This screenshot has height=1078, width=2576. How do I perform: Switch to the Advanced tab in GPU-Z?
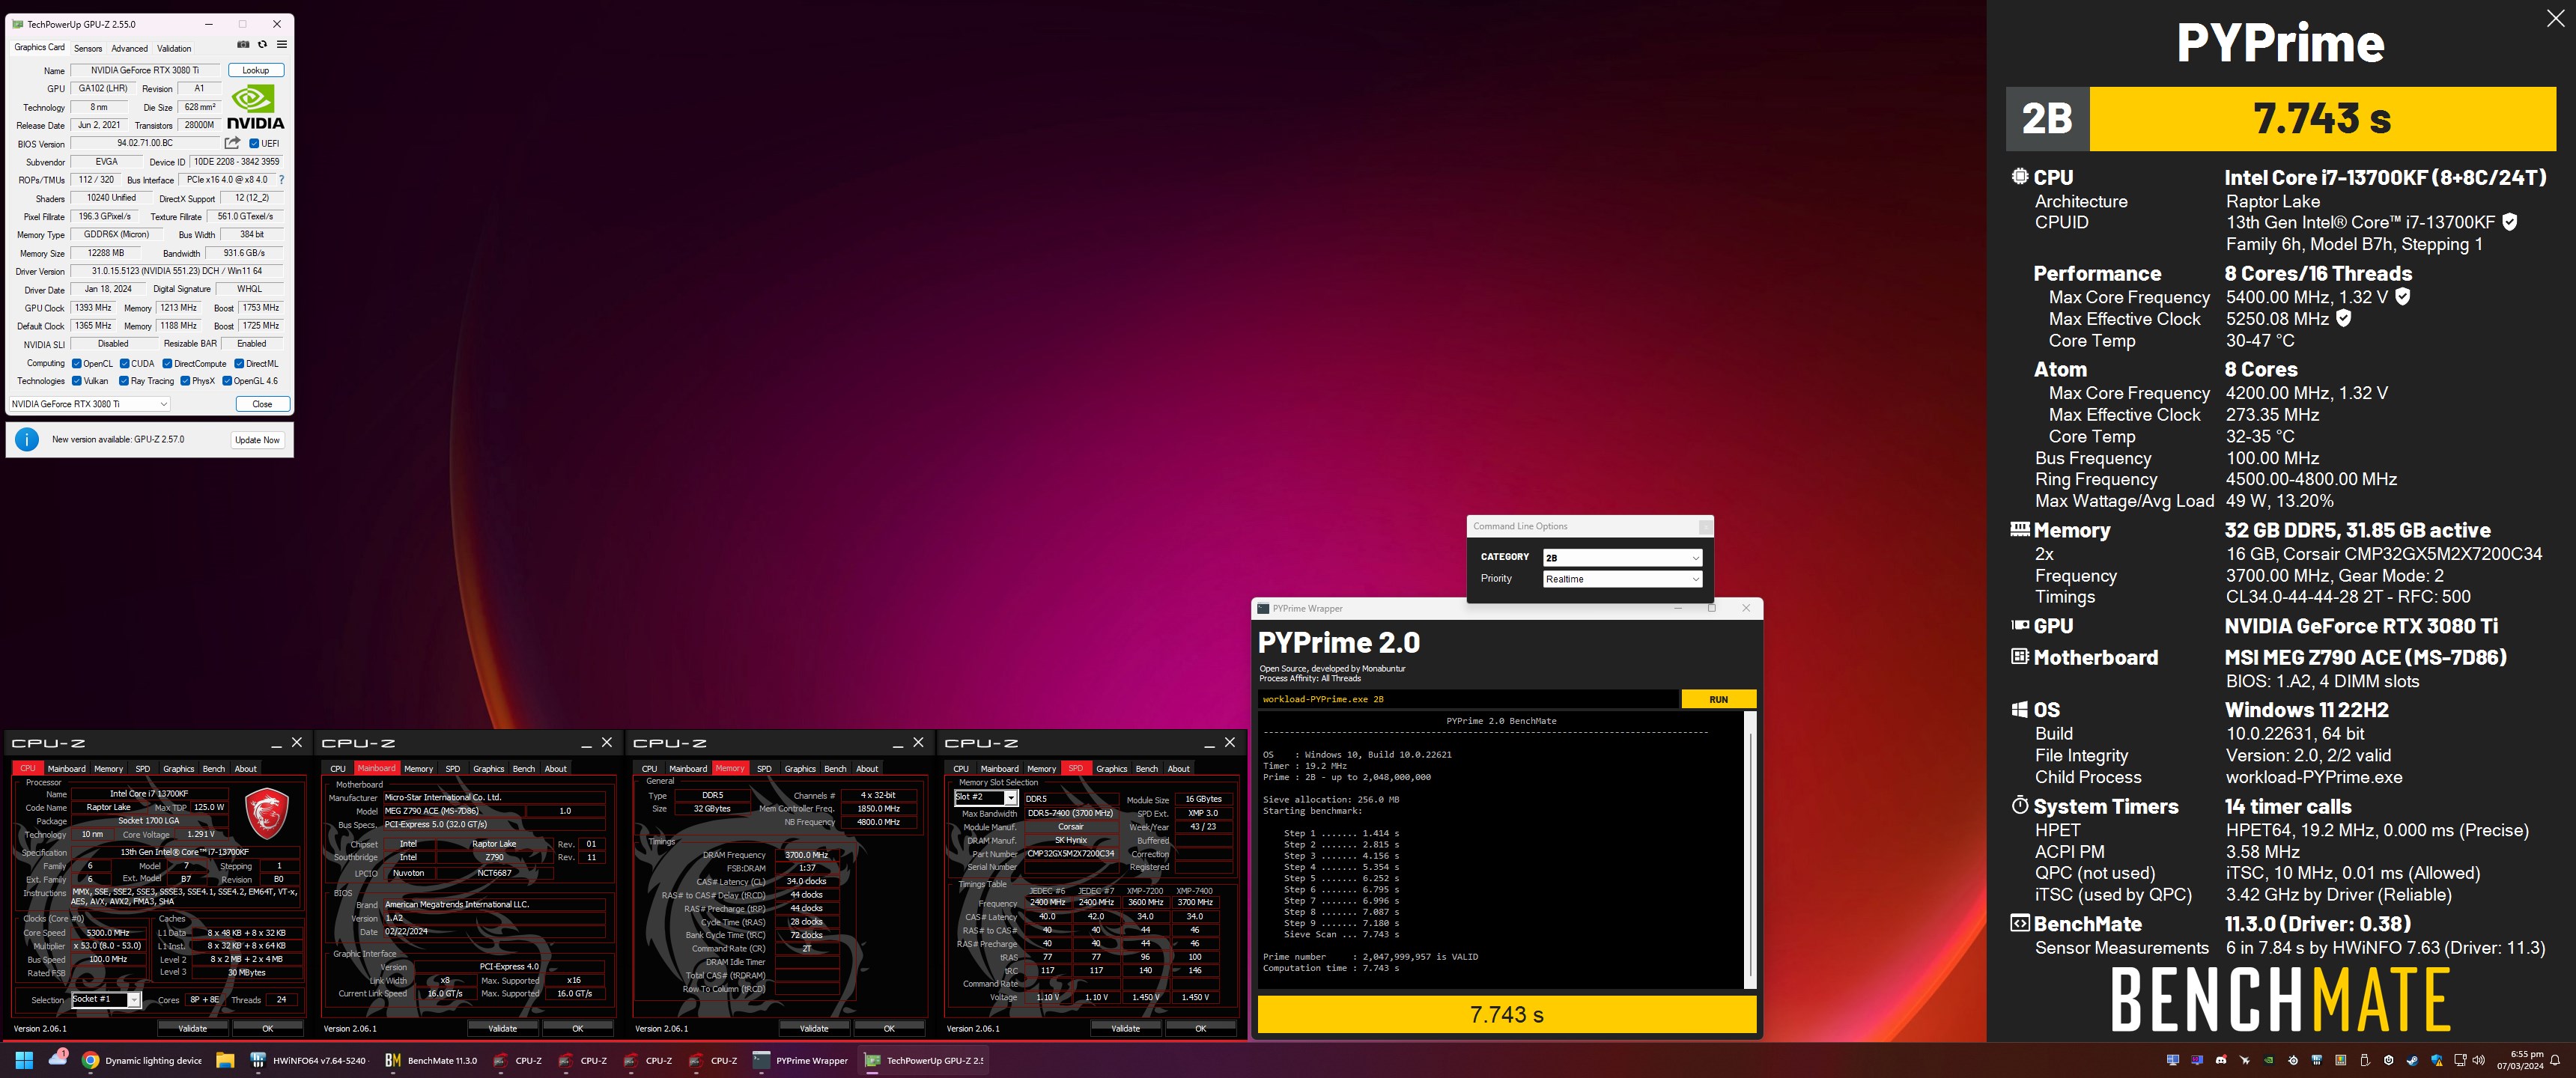click(129, 48)
